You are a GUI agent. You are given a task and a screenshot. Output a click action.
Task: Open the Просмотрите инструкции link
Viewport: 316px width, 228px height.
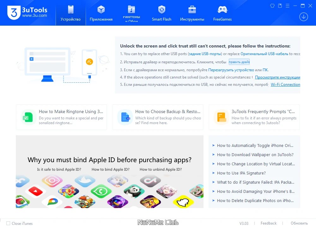click(277, 77)
